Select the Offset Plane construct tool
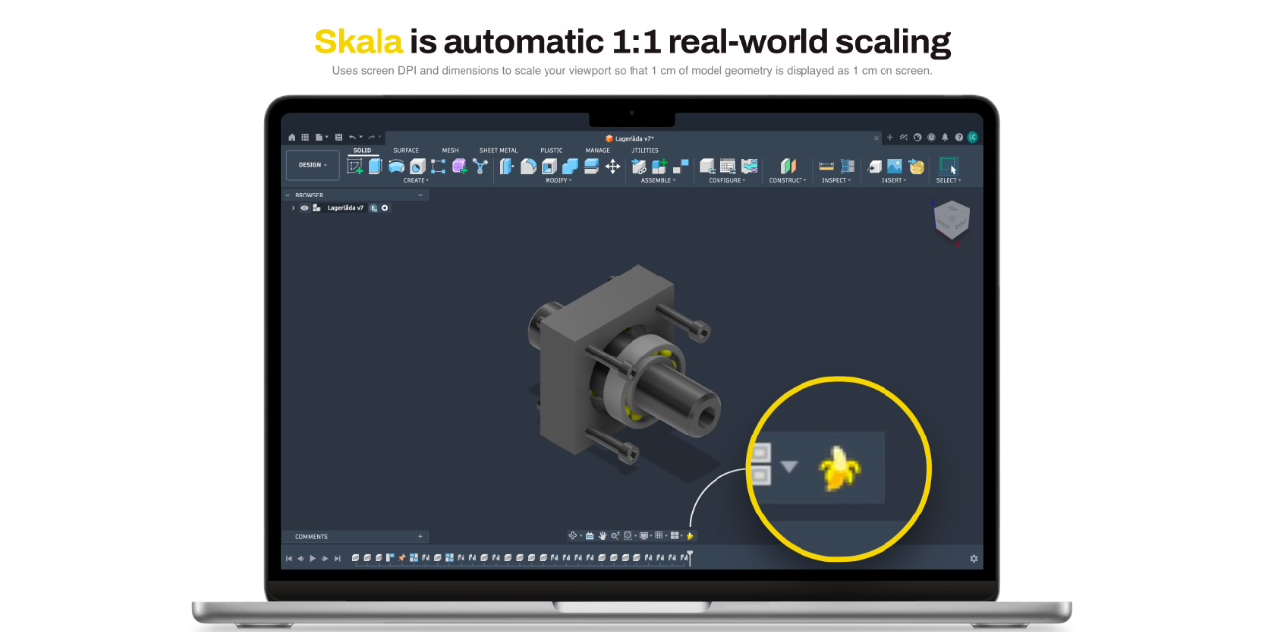1265x632 pixels. 788,166
